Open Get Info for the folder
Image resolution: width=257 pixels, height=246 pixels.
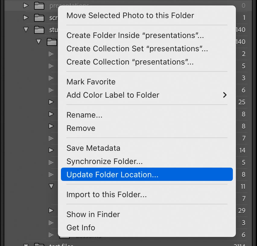(x=81, y=228)
